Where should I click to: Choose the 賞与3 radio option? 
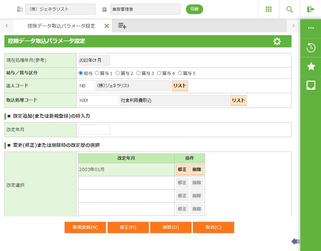pyautogui.click(x=139, y=73)
